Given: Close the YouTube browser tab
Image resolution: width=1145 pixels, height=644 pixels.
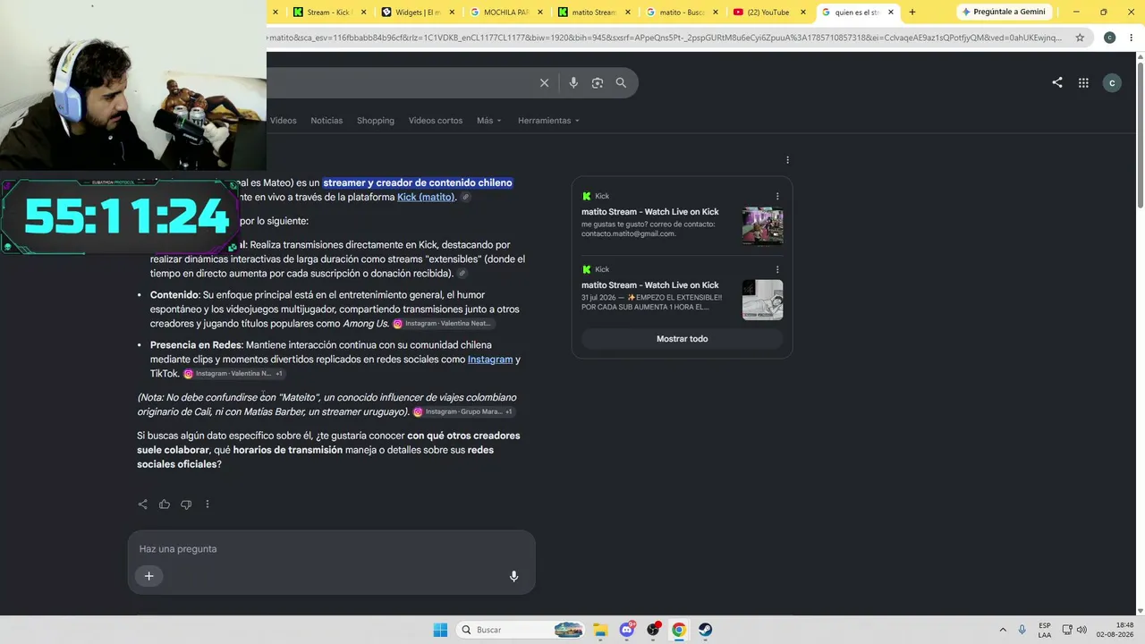Looking at the screenshot, I should tap(802, 13).
